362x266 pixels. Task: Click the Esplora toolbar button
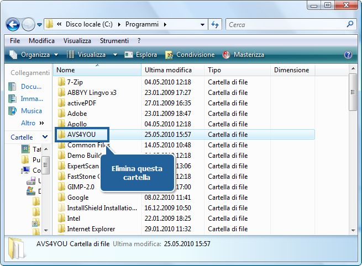[x=140, y=55]
